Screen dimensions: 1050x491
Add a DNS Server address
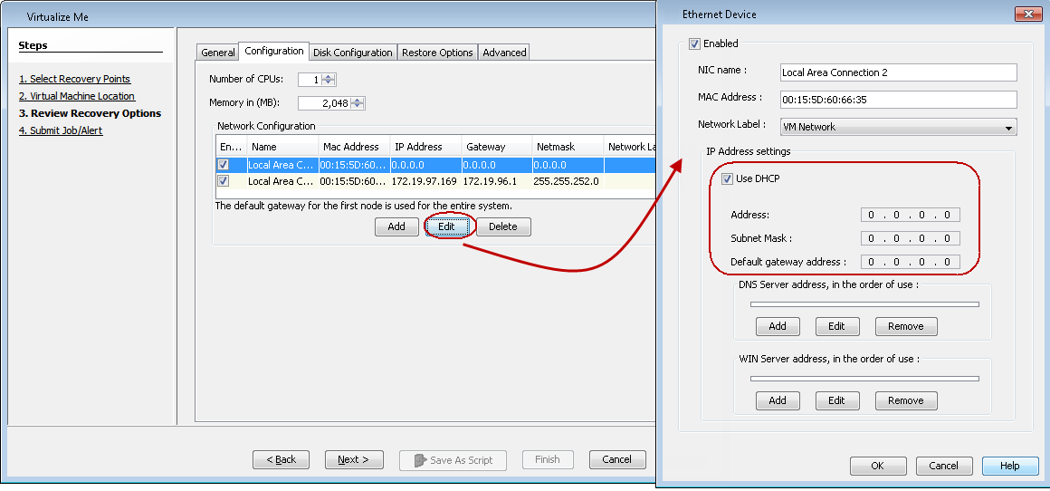[x=778, y=326]
